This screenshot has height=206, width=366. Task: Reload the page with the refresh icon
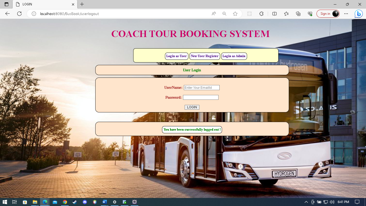[x=19, y=13]
